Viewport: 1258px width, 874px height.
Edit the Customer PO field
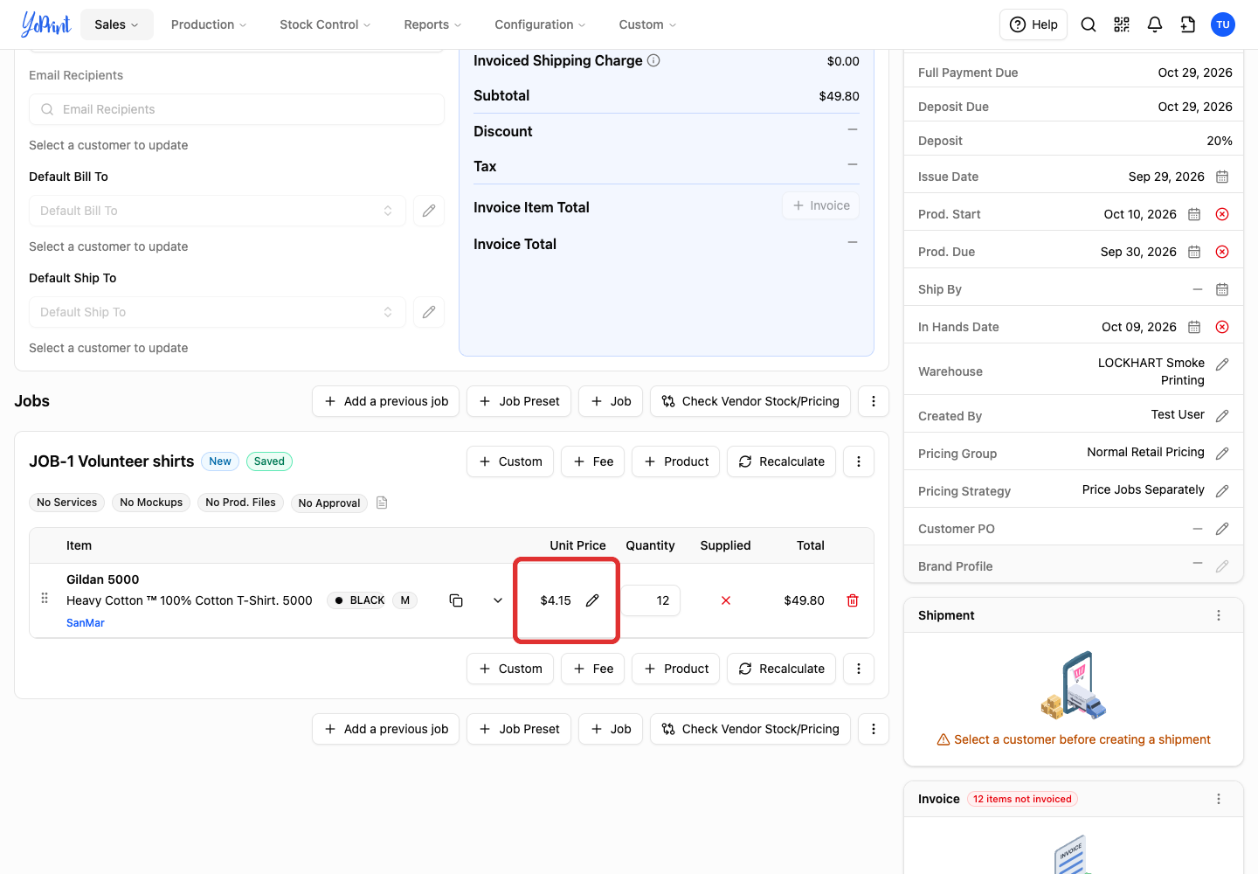[x=1222, y=529]
